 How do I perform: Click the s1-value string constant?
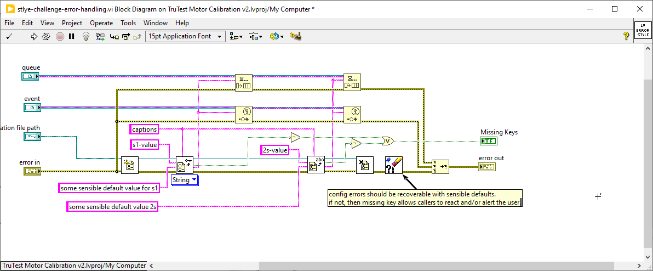tap(145, 145)
